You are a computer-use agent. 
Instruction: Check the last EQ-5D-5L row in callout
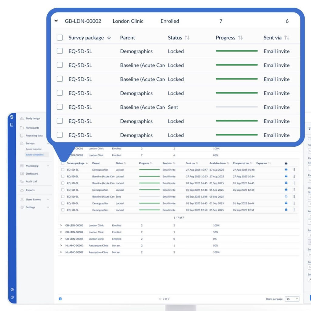(x=60, y=135)
